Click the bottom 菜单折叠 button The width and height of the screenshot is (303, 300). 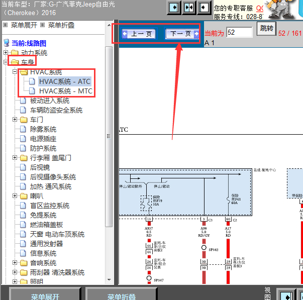coord(122,294)
